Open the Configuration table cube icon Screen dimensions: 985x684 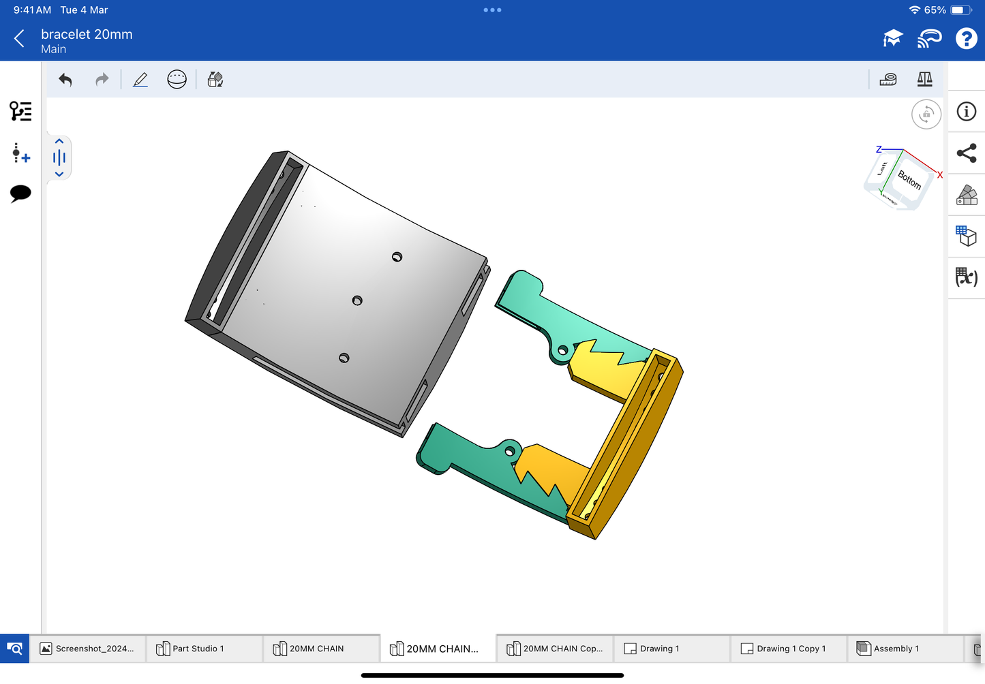pyautogui.click(x=967, y=236)
